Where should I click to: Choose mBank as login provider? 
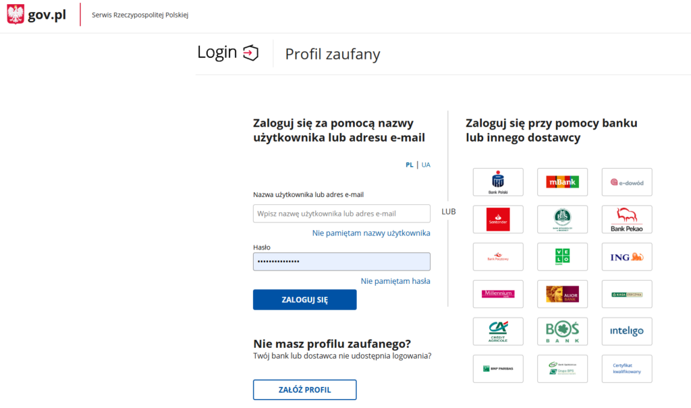click(x=562, y=182)
